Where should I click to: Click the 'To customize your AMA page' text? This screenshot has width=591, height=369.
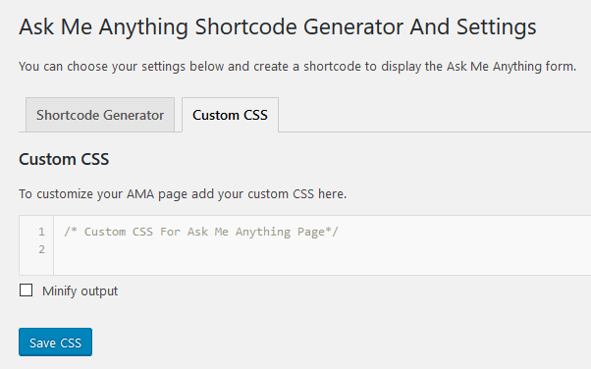tap(183, 193)
